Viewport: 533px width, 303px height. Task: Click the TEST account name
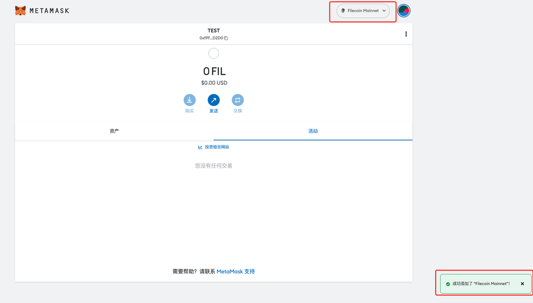[214, 30]
